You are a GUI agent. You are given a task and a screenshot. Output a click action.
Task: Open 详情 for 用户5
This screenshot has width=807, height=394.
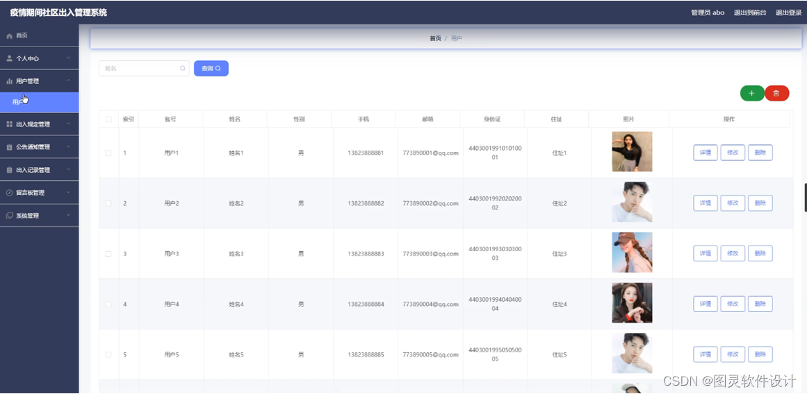point(706,354)
